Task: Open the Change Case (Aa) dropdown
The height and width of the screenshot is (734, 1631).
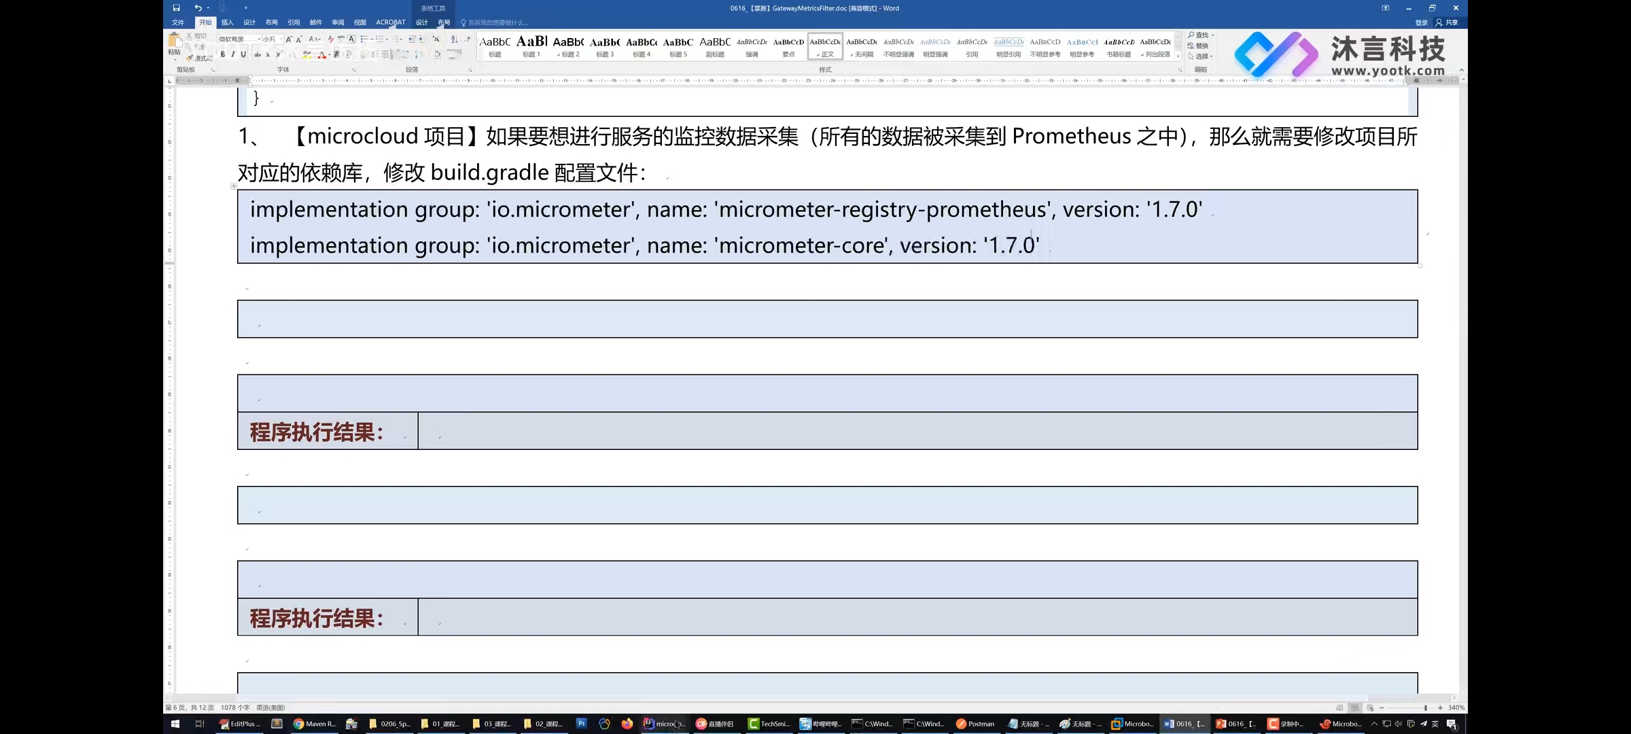Action: pyautogui.click(x=315, y=39)
